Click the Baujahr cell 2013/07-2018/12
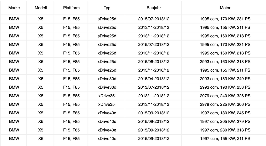Image resolution: width=266 pixels, height=146 pixels. [x=154, y=87]
